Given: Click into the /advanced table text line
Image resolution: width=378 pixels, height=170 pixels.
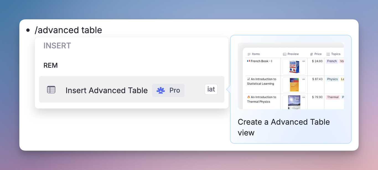Looking at the screenshot, I should pos(68,30).
